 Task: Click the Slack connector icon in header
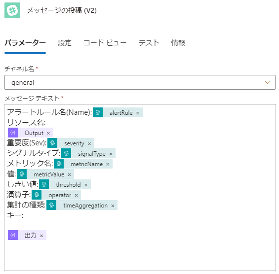point(12,10)
